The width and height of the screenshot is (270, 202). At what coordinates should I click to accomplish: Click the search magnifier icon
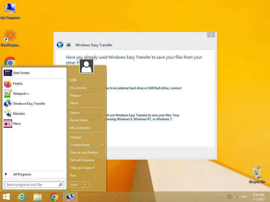point(60,185)
